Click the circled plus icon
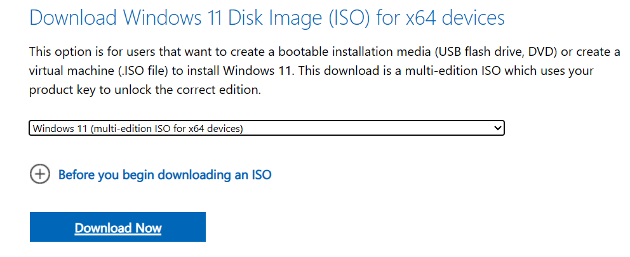This screenshot has width=630, height=257. pos(39,174)
